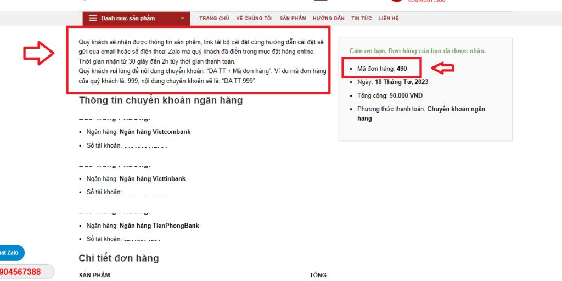Viewport: 562px width, 281px height.
Task: Click the Chi tiết đơn hàng heading
Action: (119, 258)
